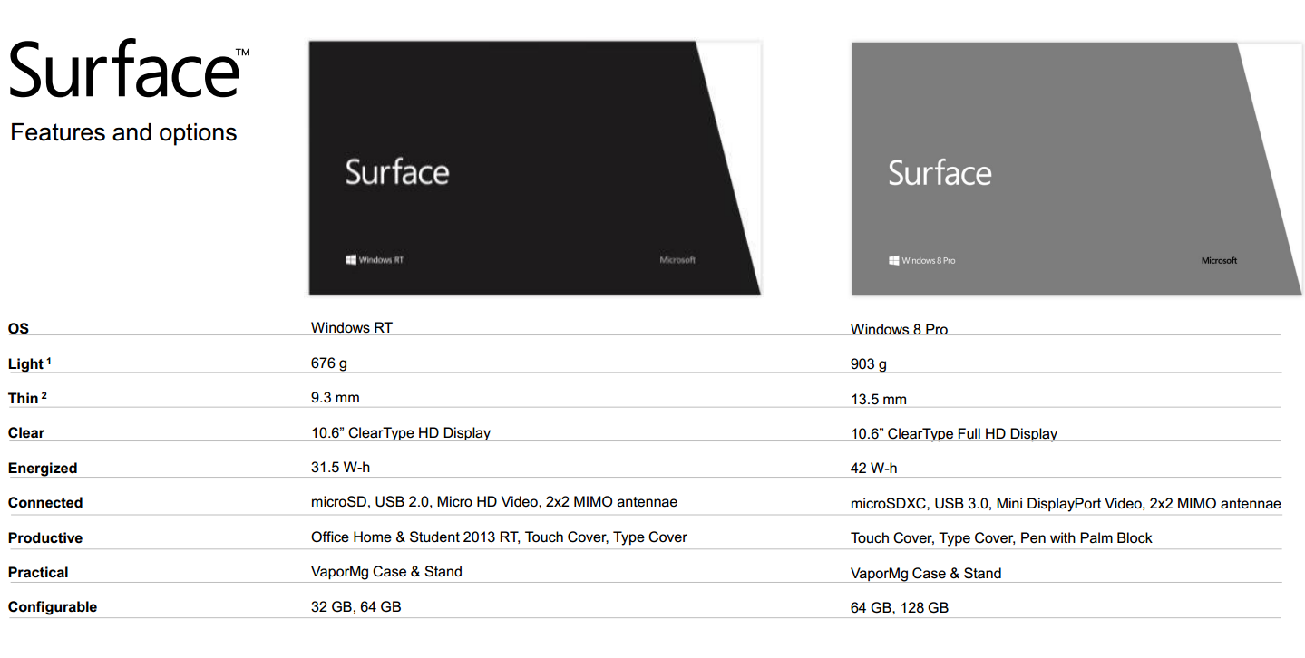Select the gray Surface Windows 8 Pro image
1305x658 pixels.
click(x=1077, y=169)
